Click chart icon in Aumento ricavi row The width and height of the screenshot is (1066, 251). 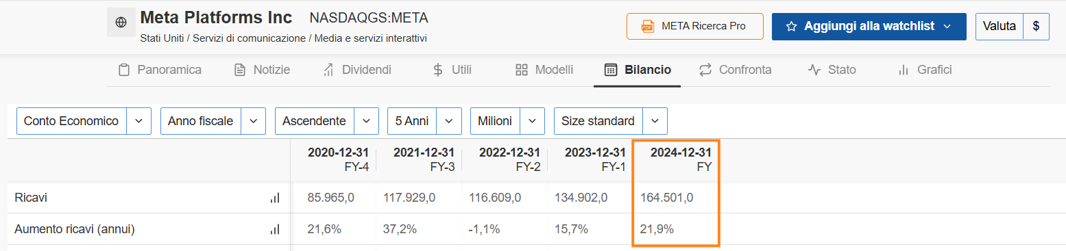coord(275,229)
